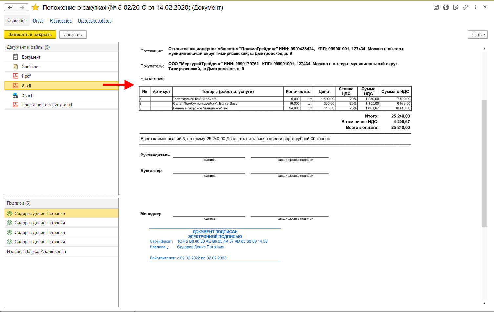The image size is (494, 312).
Task: Open the three-dot options menu
Action: [475, 7]
